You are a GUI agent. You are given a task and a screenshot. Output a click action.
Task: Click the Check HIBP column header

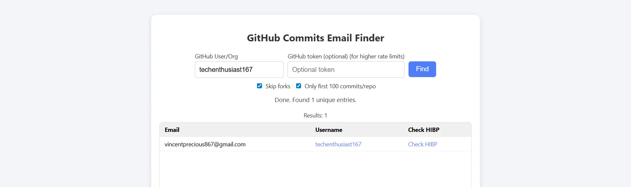424,130
